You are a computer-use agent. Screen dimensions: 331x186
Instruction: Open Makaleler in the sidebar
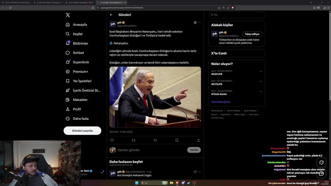77,100
